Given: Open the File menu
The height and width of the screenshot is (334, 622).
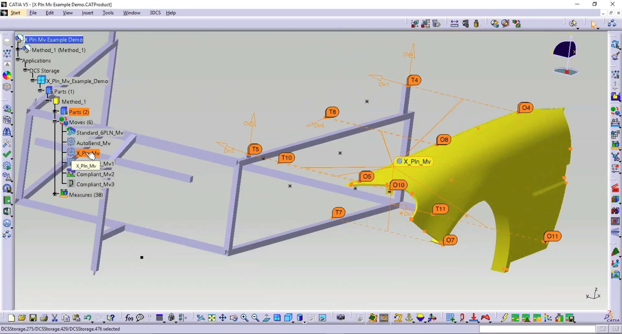Looking at the screenshot, I should click(x=33, y=13).
